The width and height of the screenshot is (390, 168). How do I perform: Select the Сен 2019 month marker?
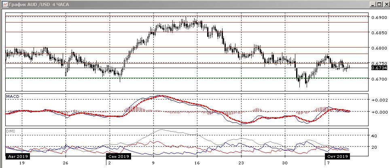[118, 156]
